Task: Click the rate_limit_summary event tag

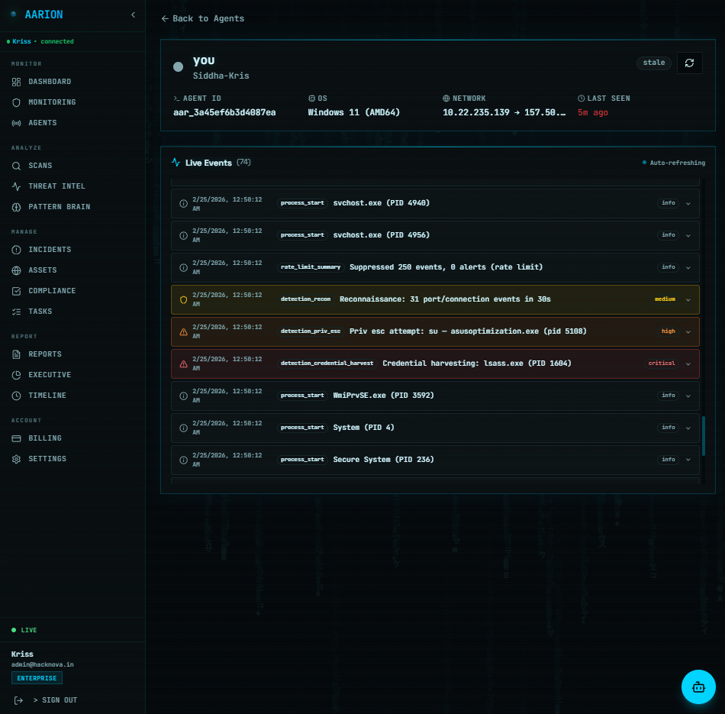Action: click(x=311, y=267)
